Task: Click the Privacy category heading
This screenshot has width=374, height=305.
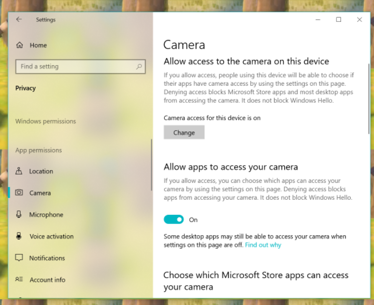Action: click(25, 88)
